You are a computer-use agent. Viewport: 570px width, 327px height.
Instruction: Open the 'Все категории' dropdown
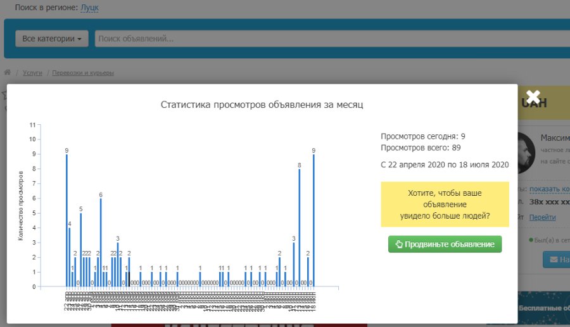[52, 39]
